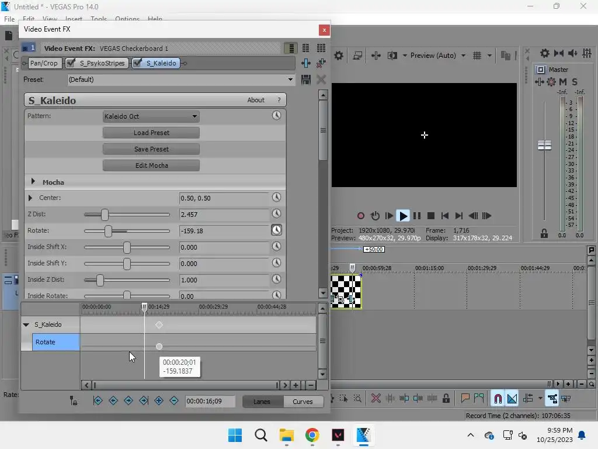The width and height of the screenshot is (598, 449).
Task: Copy the preview snapshot to clipboard
Action: (506, 56)
